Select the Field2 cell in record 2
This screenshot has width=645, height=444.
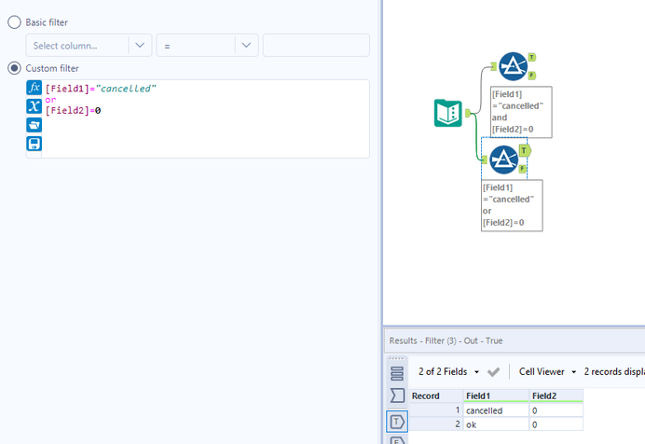(x=556, y=424)
